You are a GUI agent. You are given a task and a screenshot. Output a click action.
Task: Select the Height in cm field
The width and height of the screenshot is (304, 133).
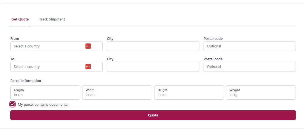coord(189,93)
